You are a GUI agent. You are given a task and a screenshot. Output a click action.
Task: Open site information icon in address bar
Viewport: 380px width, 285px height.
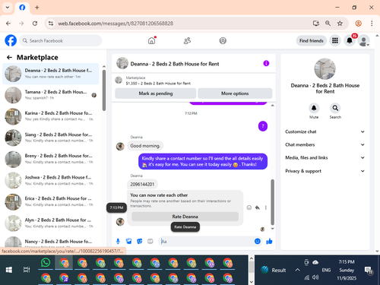pyautogui.click(x=51, y=24)
